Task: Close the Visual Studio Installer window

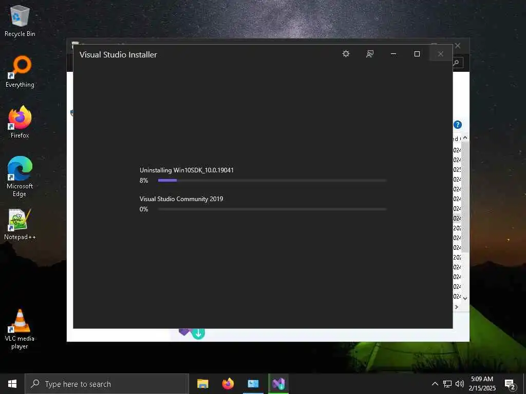Action: pyautogui.click(x=441, y=54)
